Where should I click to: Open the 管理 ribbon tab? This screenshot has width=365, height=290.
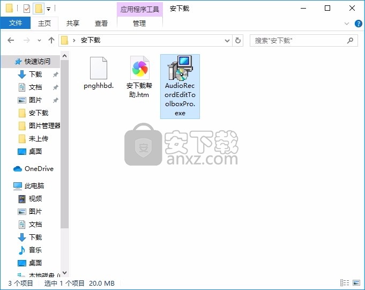pyautogui.click(x=139, y=23)
